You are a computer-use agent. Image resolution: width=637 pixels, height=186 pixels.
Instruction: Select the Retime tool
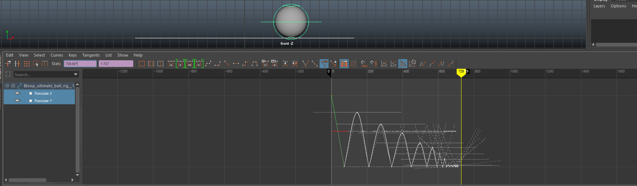tap(45, 64)
